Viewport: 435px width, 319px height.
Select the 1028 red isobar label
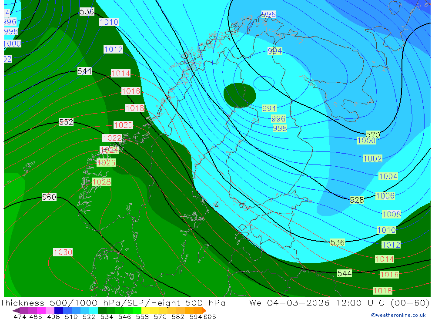[x=101, y=181]
